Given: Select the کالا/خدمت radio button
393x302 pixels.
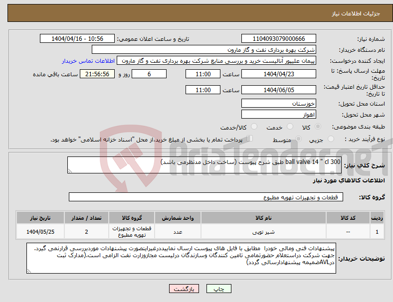Looking at the screenshot, I should pos(254,127).
